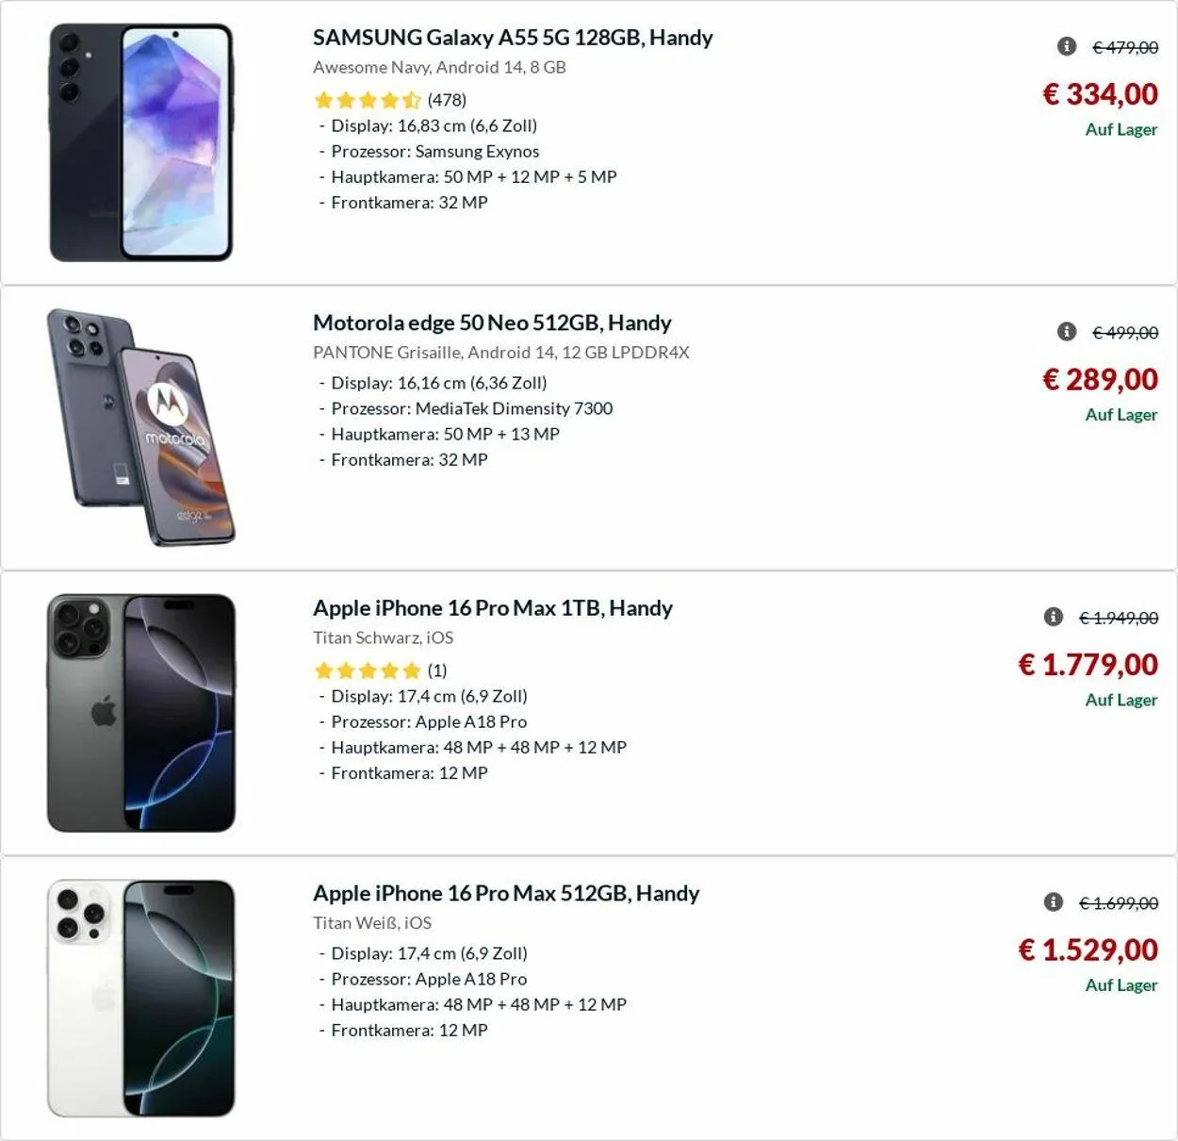Viewport: 1178px width, 1141px height.
Task: Open Apple iPhone 16 Pro Max 1TB title
Action: (493, 608)
